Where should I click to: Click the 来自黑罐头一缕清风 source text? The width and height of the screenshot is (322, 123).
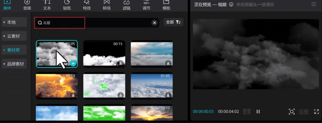(255, 4)
